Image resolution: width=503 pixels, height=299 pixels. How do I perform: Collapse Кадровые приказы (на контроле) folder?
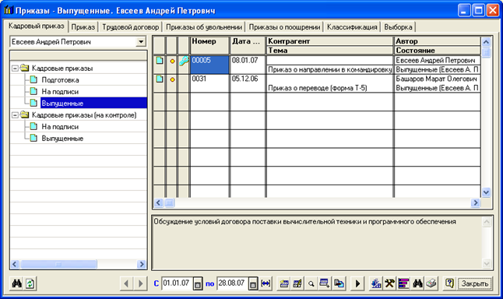point(15,115)
